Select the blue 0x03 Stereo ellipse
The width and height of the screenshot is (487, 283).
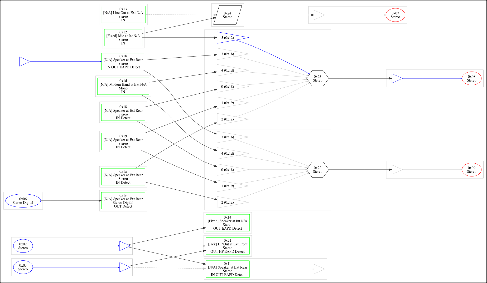(23, 267)
